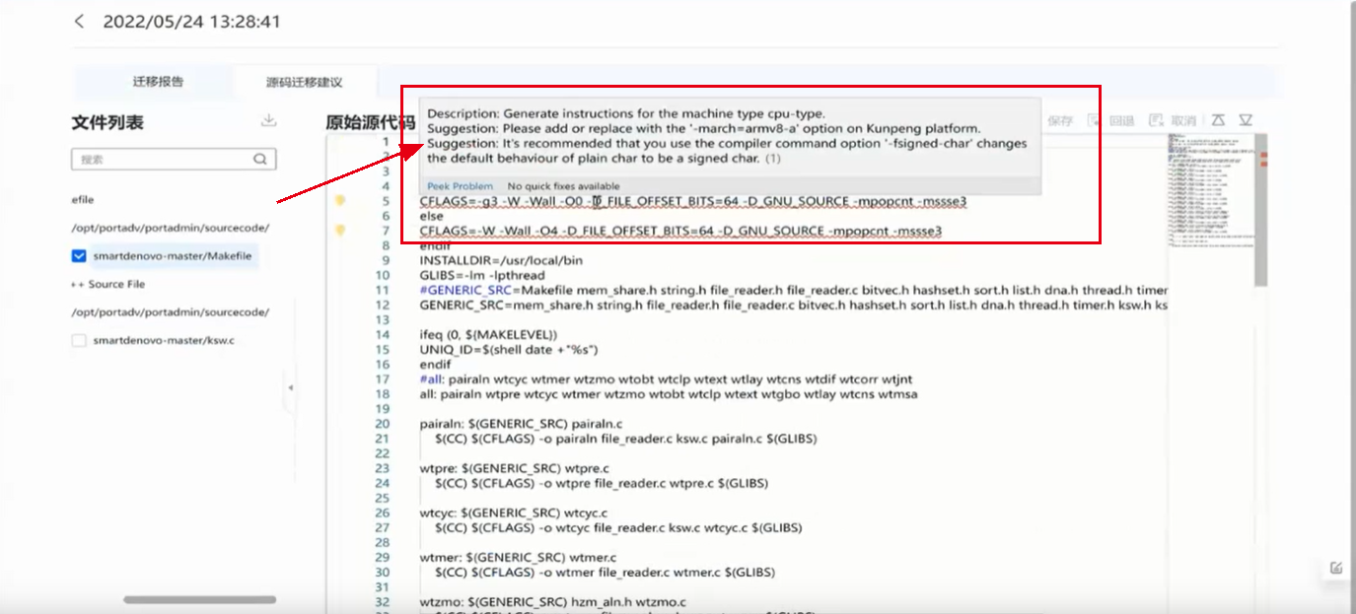
Task: Click the 'wtmer: $(GENERIC_SRC) wtmer.c' line
Action: point(518,557)
